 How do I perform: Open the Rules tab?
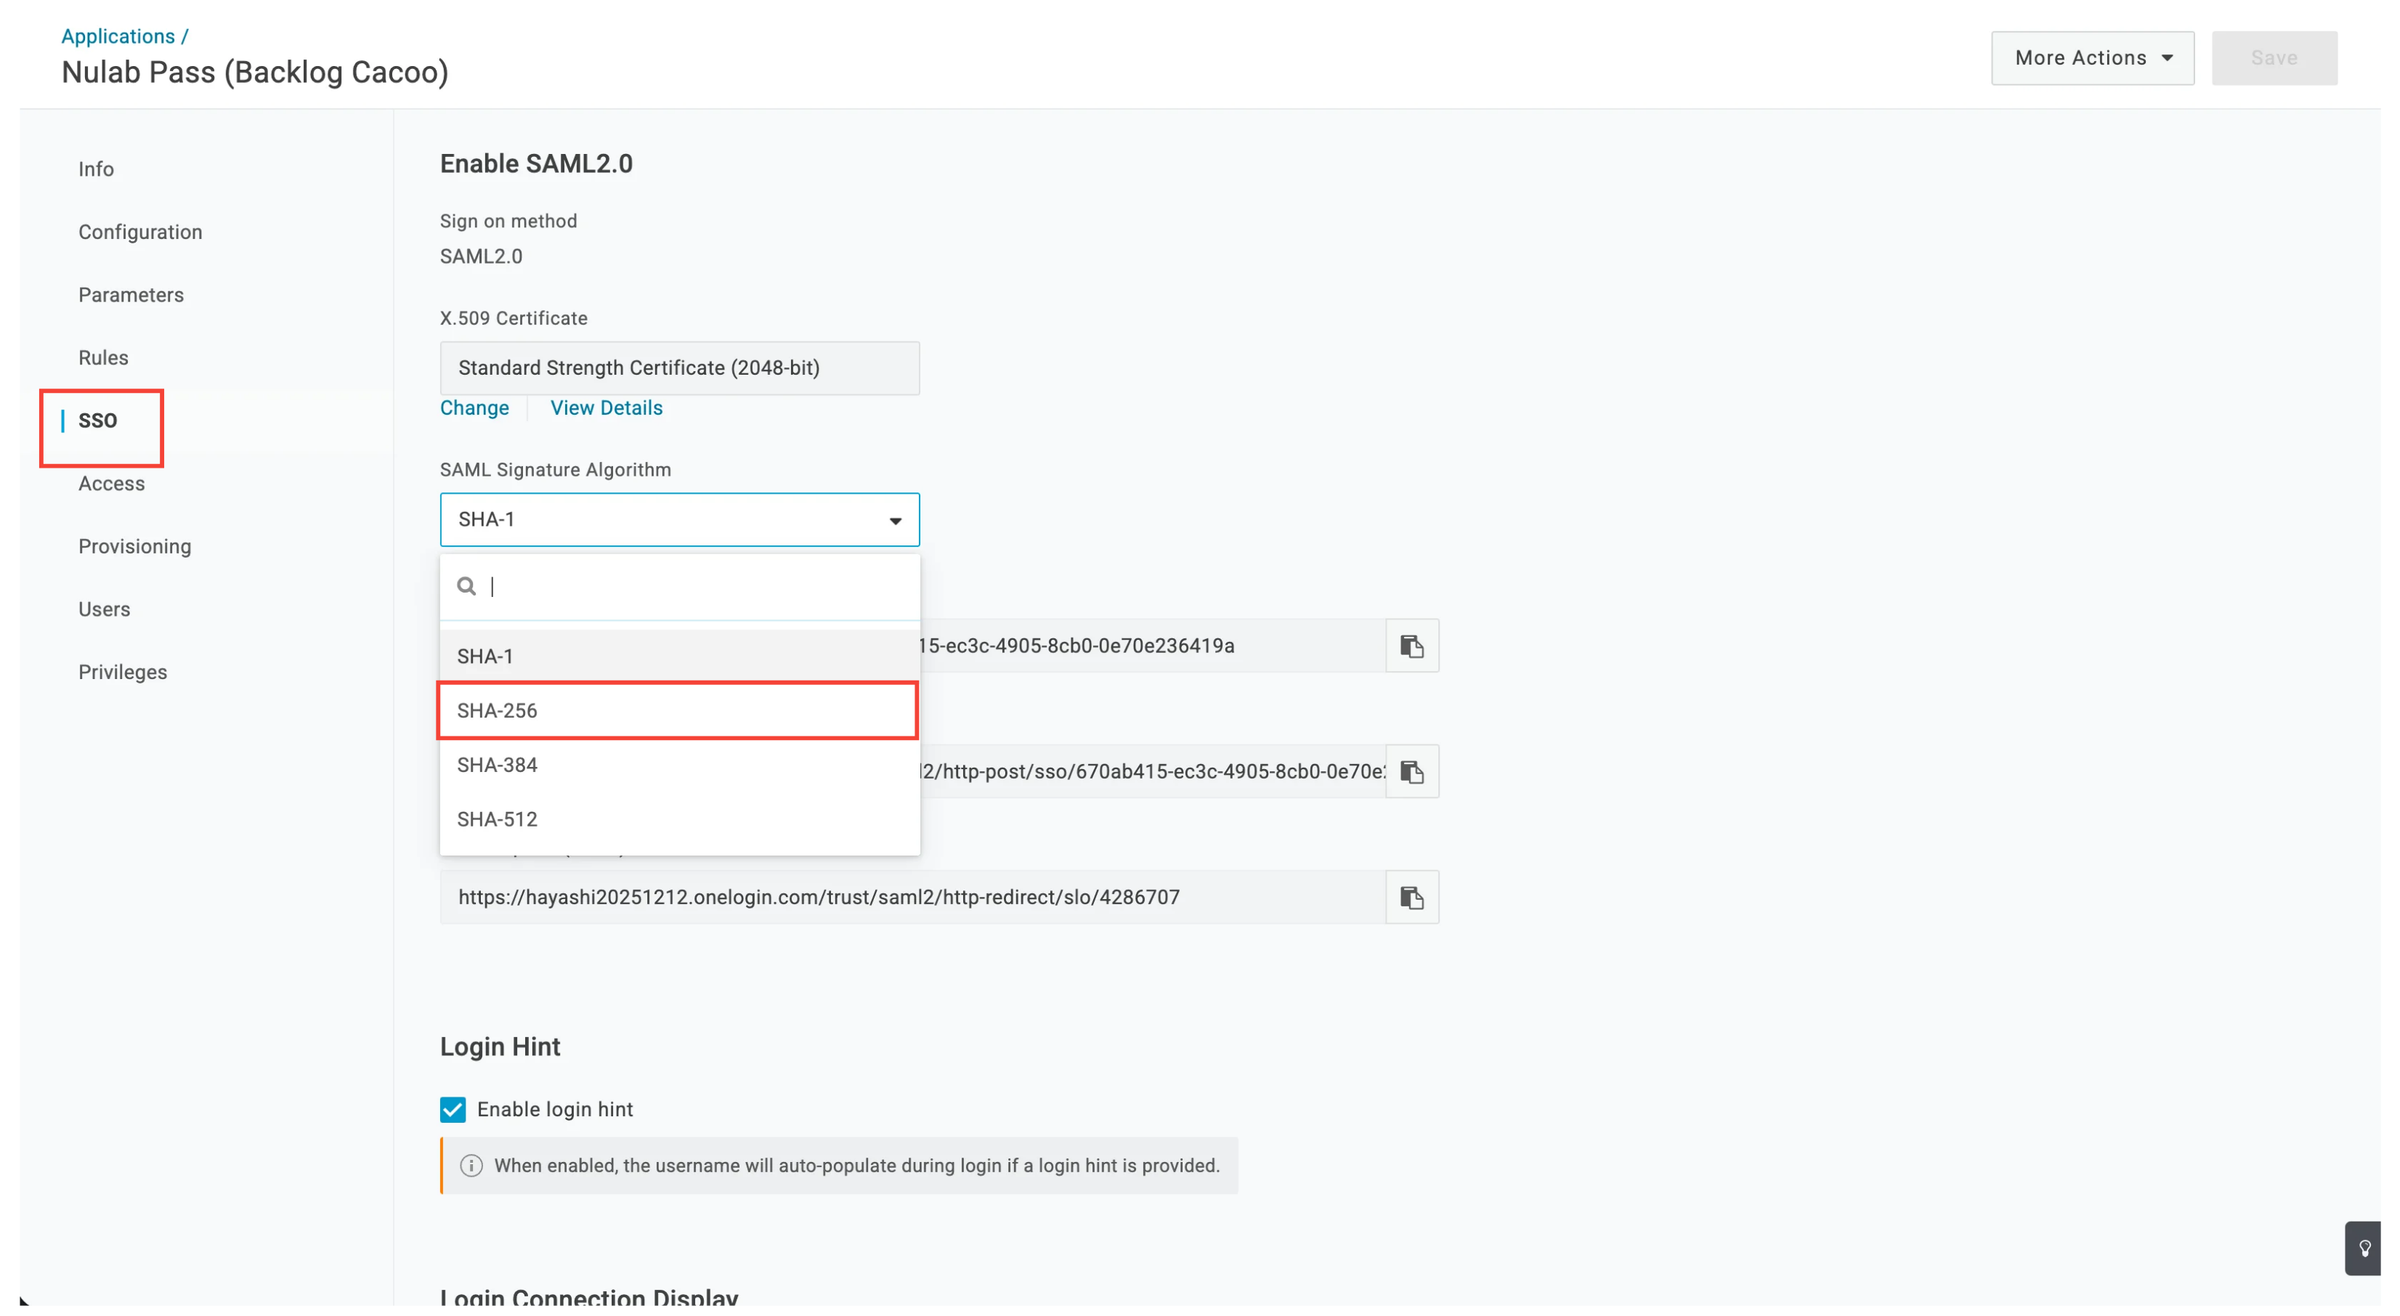coord(102,357)
